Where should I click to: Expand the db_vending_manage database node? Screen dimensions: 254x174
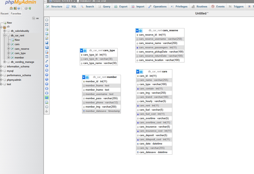click(x=4, y=62)
